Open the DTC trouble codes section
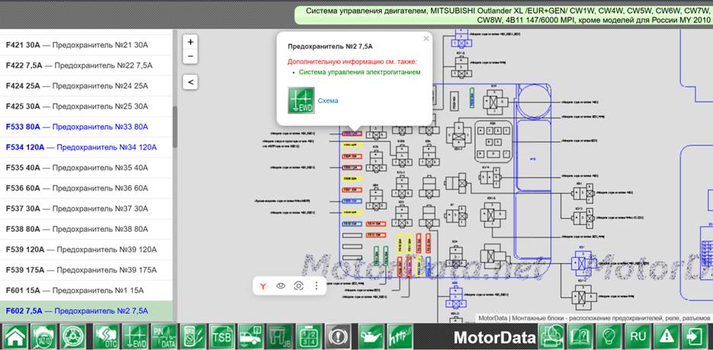Image resolution: width=713 pixels, height=350 pixels. pos(105,337)
